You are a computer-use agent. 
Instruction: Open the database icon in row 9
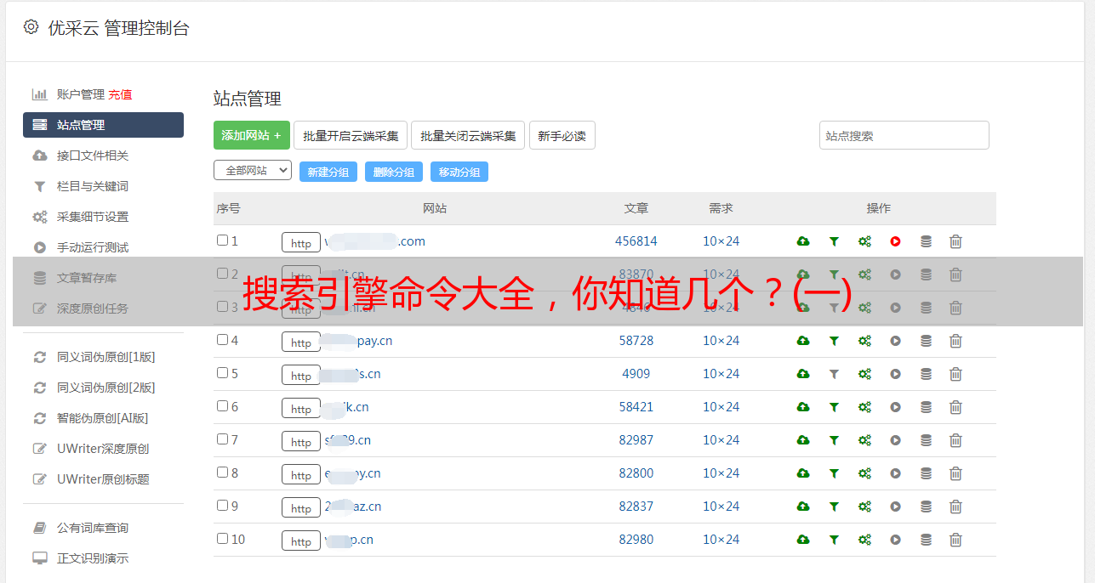pyautogui.click(x=926, y=507)
